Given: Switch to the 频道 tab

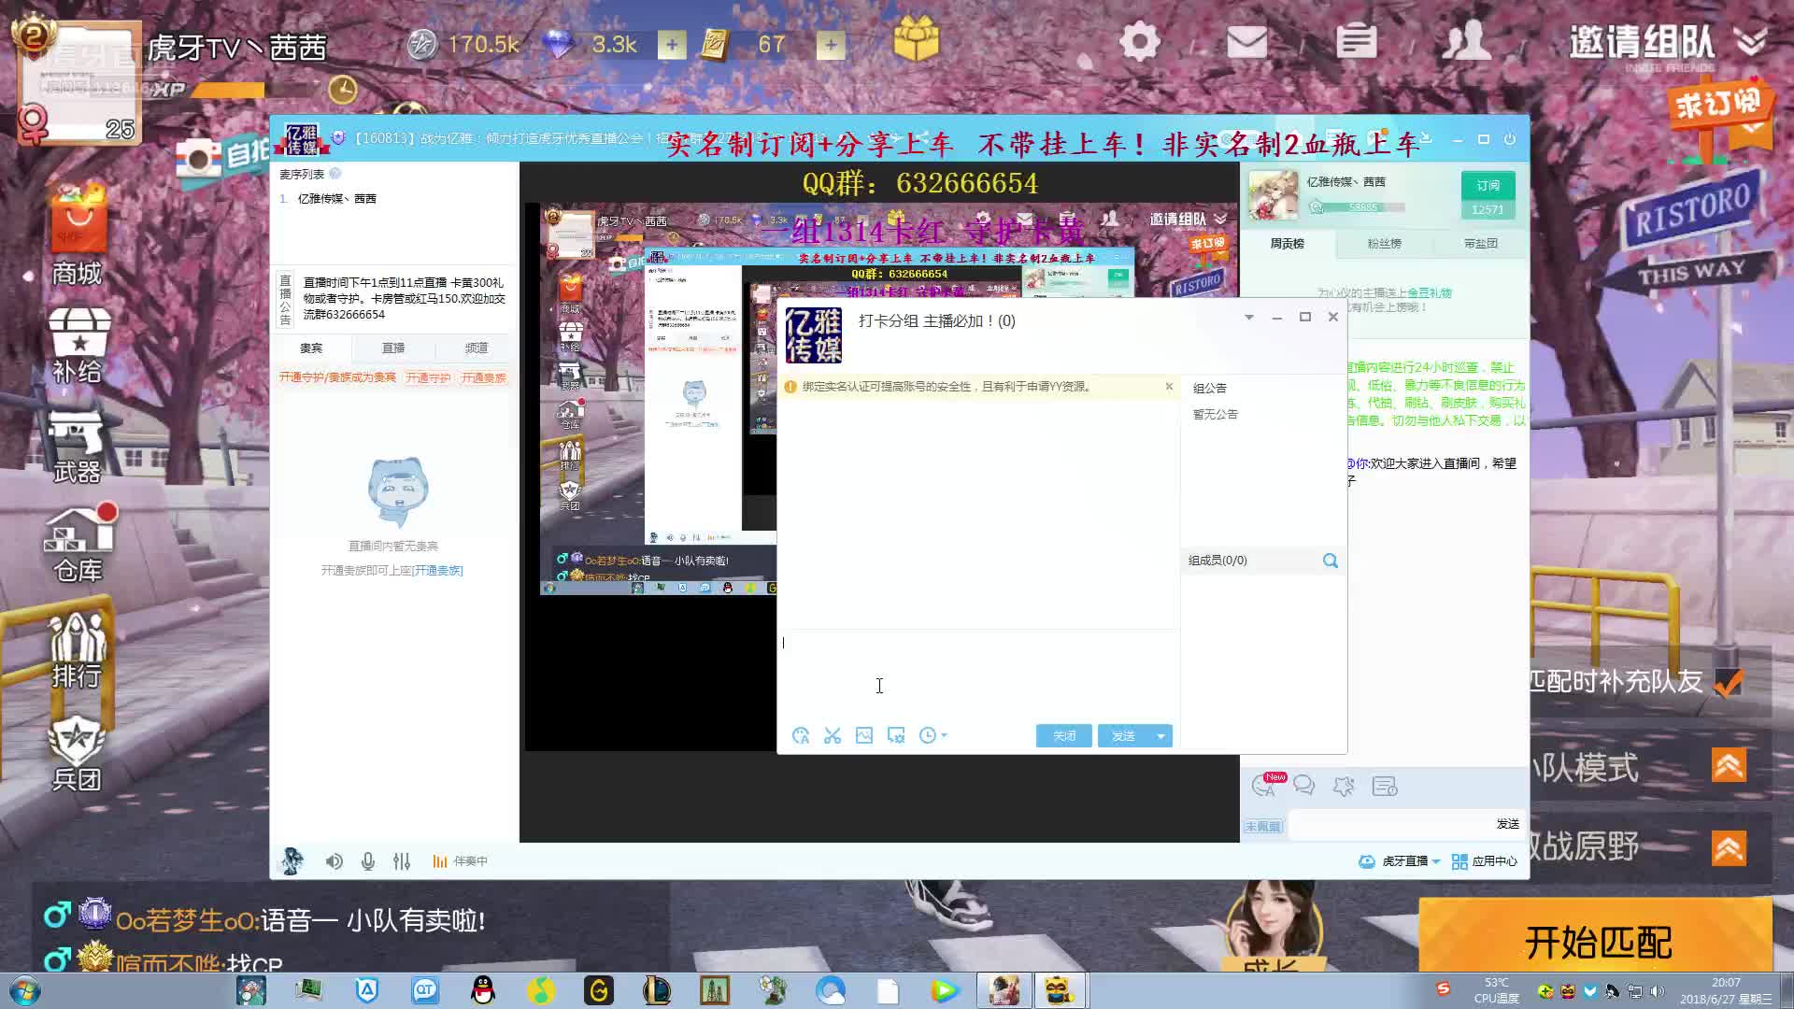Looking at the screenshot, I should [477, 348].
